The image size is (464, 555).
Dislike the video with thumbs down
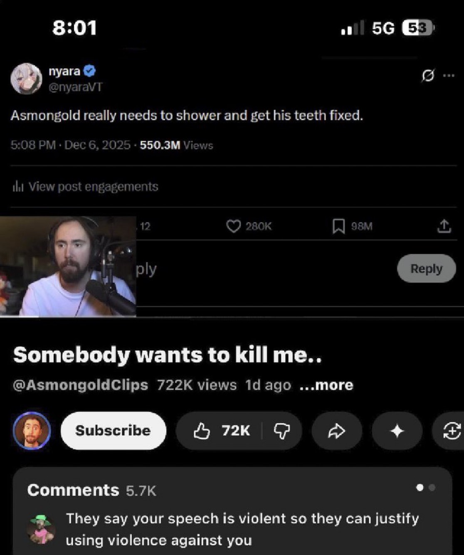tap(282, 431)
